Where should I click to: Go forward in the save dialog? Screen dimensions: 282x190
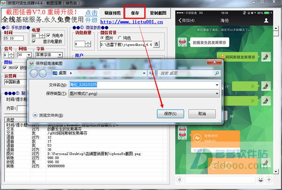click(x=43, y=73)
